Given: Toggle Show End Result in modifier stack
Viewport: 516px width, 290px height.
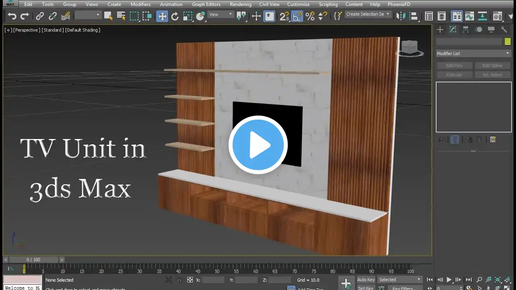Looking at the screenshot, I should point(455,139).
